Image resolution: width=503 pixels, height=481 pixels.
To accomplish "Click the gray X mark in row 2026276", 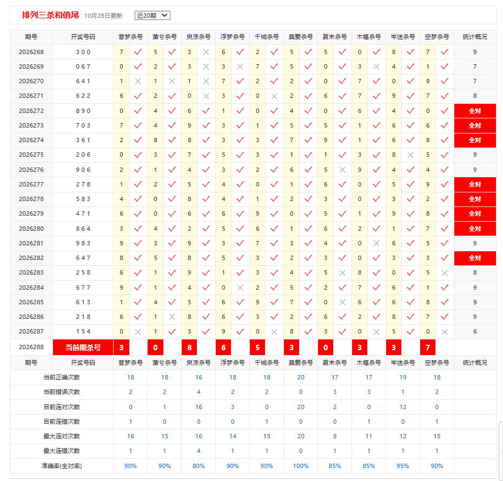I will coord(342,170).
